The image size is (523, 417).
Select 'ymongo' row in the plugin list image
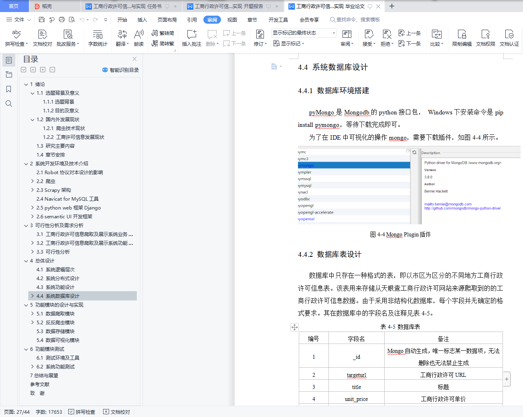[x=354, y=165]
